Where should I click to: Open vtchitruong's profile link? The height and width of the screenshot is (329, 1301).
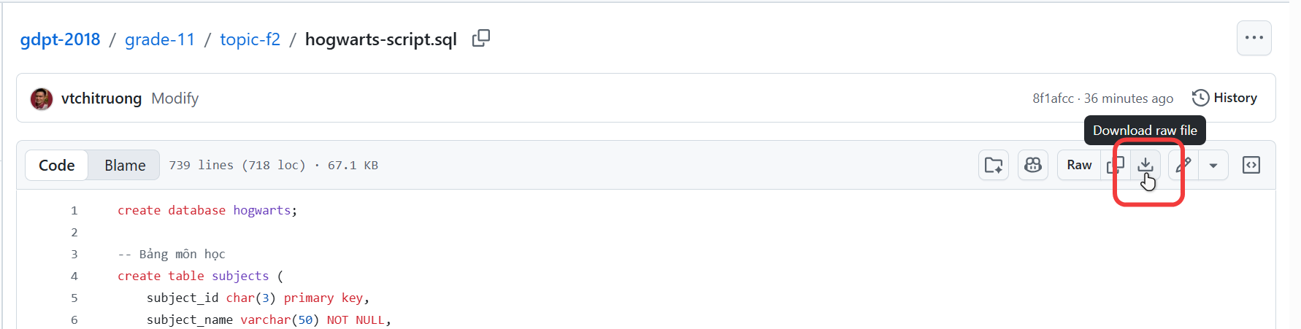pos(101,98)
